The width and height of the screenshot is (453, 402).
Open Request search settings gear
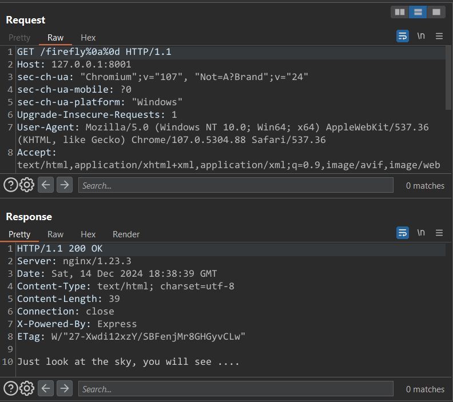27,185
